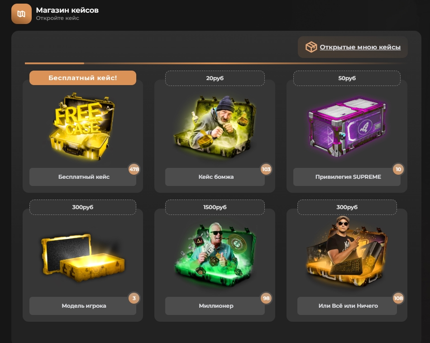Click the 478 count badge

[134, 169]
